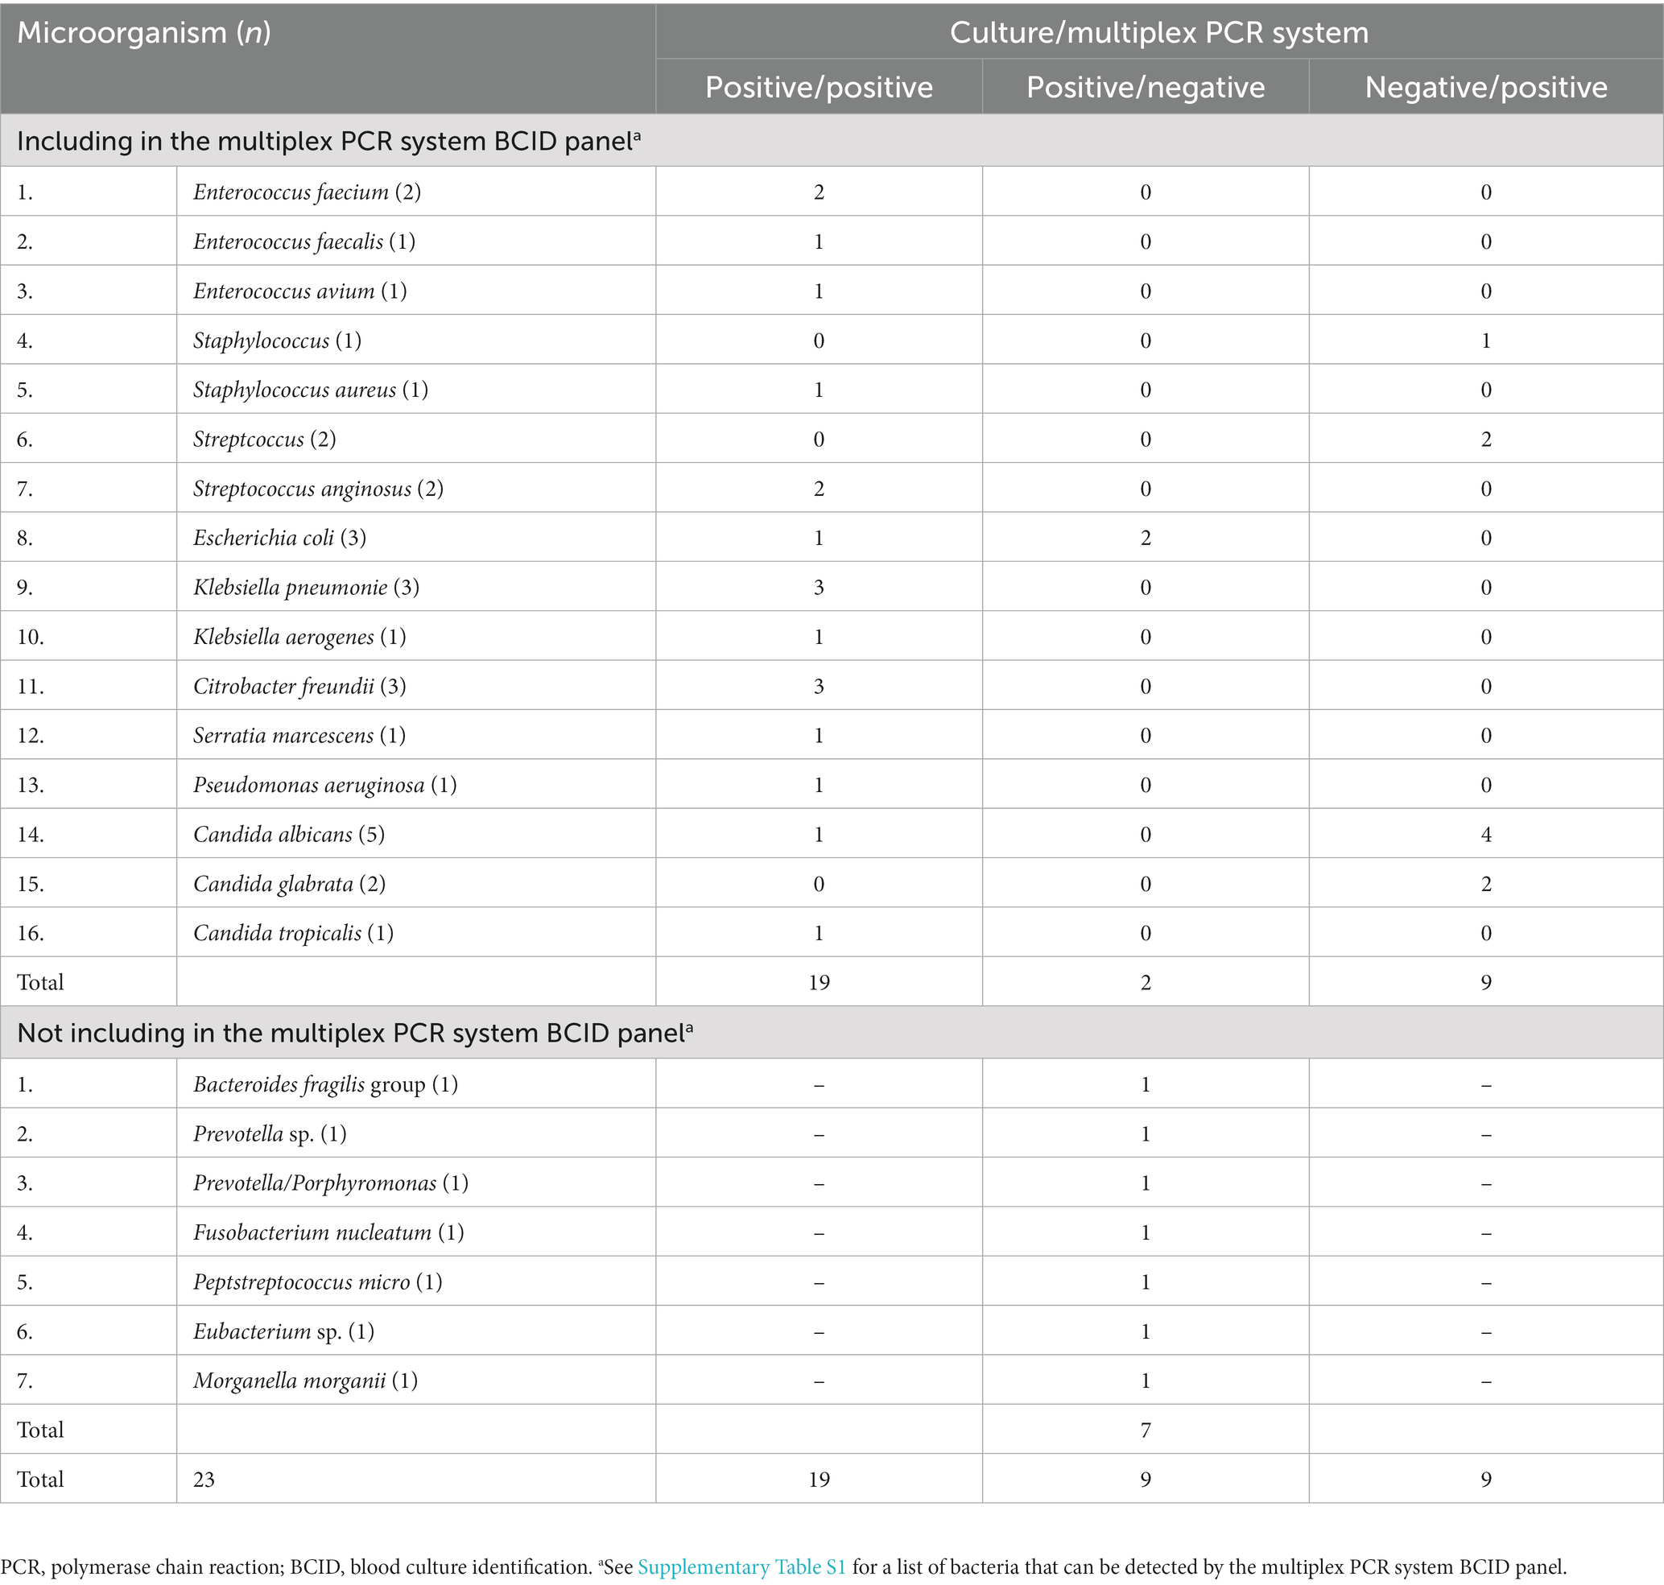Click the 'Culture/multiplex PCR system' header
1664x1585 pixels.
(x=1158, y=33)
